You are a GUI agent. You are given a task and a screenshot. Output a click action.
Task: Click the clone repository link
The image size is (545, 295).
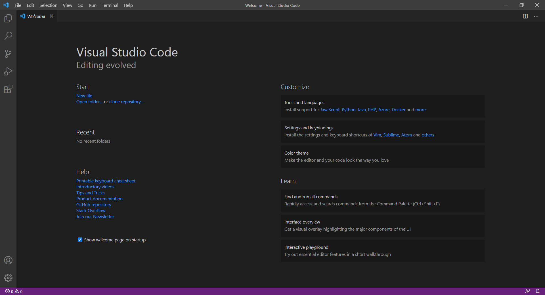click(126, 102)
